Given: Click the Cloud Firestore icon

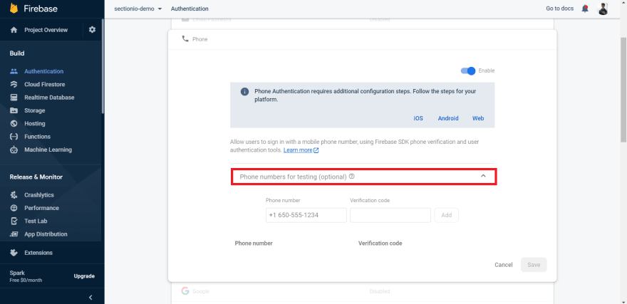Looking at the screenshot, I should tap(14, 84).
